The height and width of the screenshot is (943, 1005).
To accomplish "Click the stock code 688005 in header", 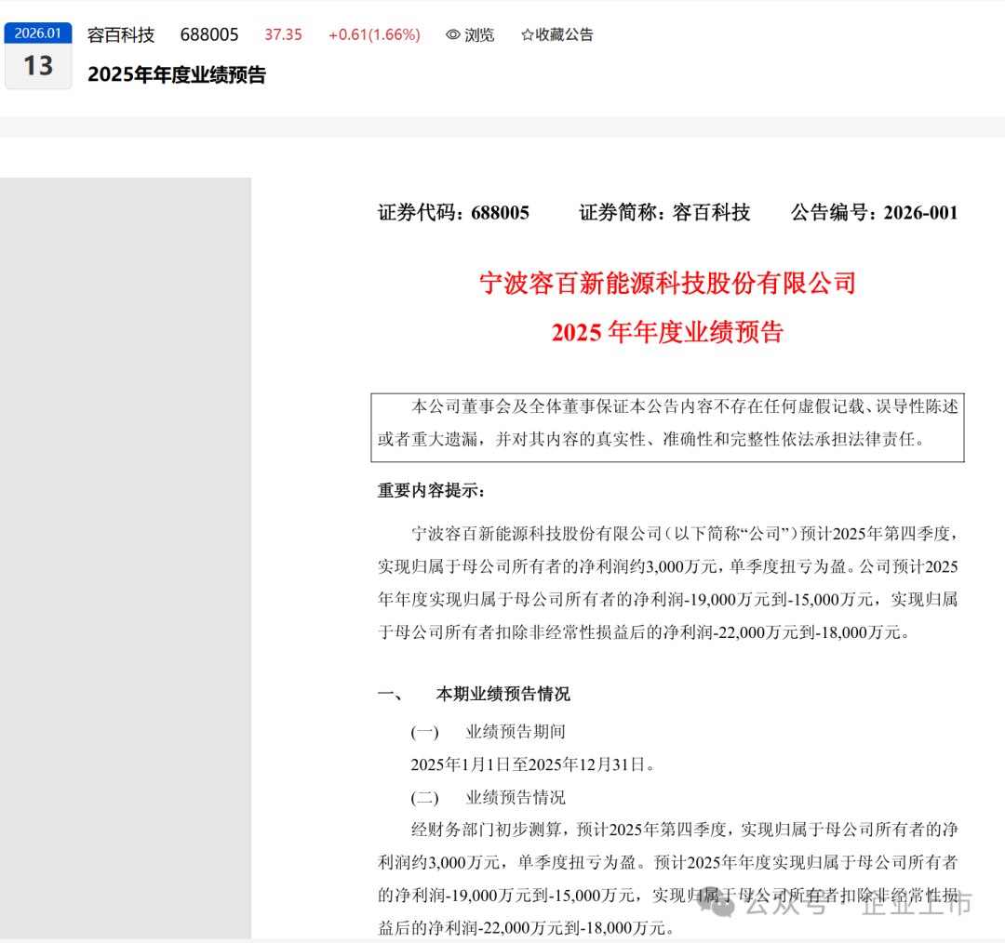I will tap(209, 34).
